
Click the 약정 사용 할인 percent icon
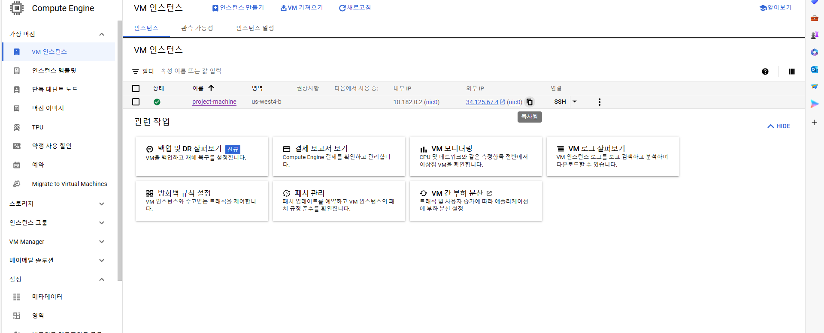click(x=17, y=146)
